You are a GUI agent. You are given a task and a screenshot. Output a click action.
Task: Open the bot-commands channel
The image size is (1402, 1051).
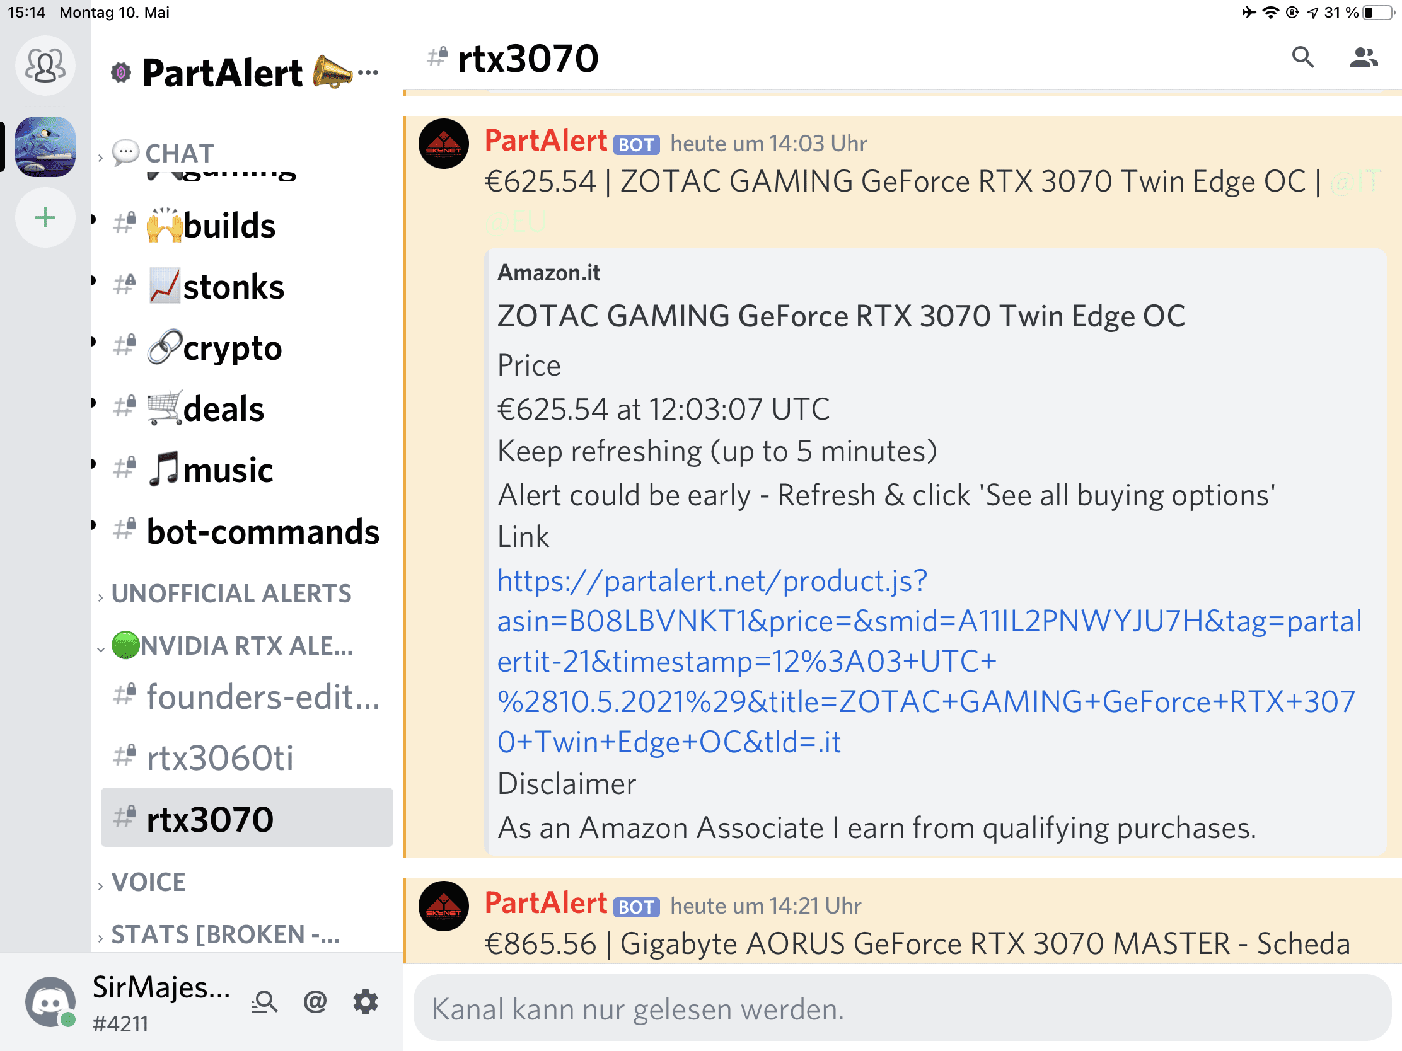tap(246, 532)
